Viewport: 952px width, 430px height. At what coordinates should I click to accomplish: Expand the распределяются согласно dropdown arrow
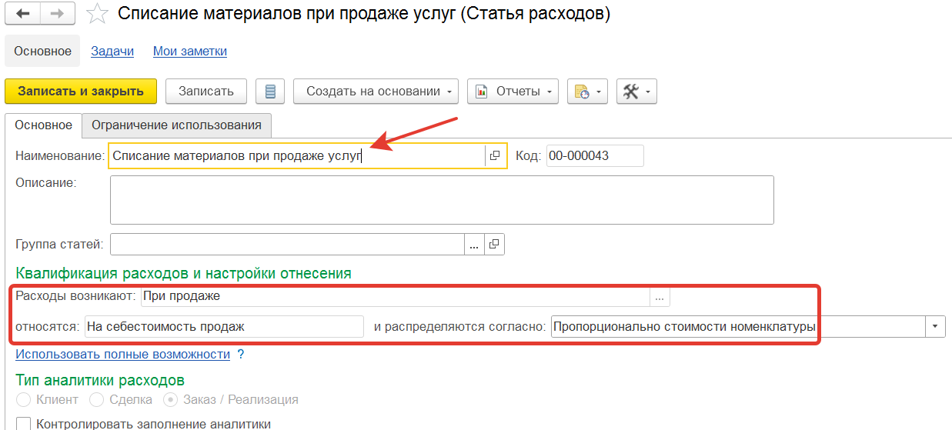point(935,326)
